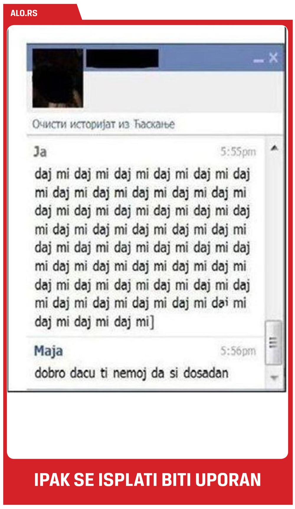The image size is (295, 509).
Task: Click the 5:55pm message timestamp
Action: [x=238, y=152]
